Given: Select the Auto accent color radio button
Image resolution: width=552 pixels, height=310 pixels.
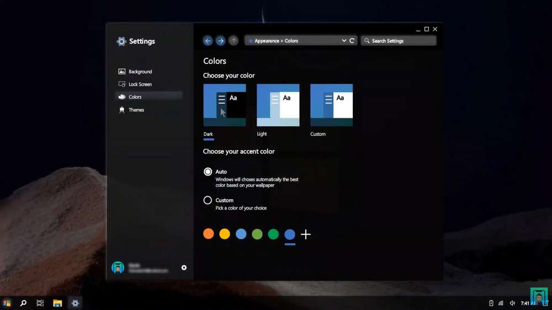Looking at the screenshot, I should 208,172.
